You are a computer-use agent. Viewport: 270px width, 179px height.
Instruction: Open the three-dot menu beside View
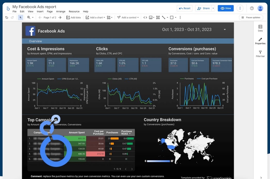[x=240, y=8]
